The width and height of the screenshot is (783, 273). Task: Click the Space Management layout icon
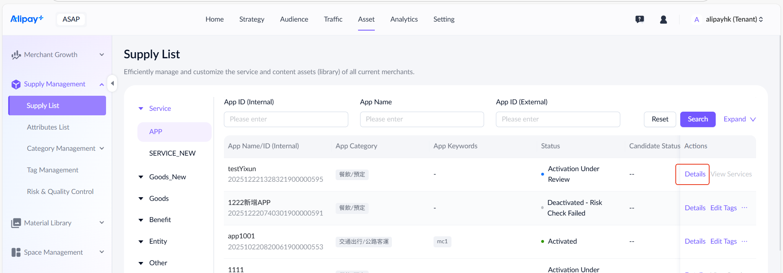click(16, 252)
